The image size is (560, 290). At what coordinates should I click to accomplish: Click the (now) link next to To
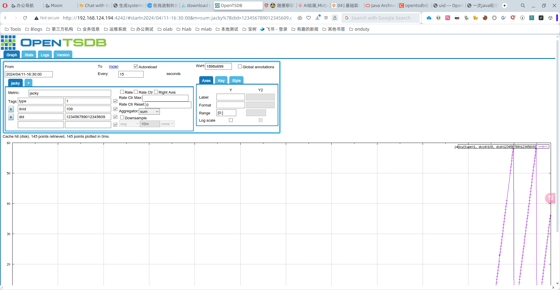pos(114,67)
